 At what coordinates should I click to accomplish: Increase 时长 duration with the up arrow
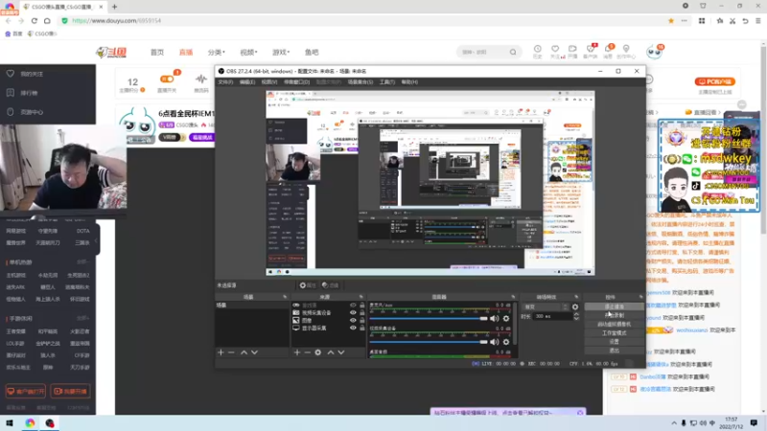point(576,314)
